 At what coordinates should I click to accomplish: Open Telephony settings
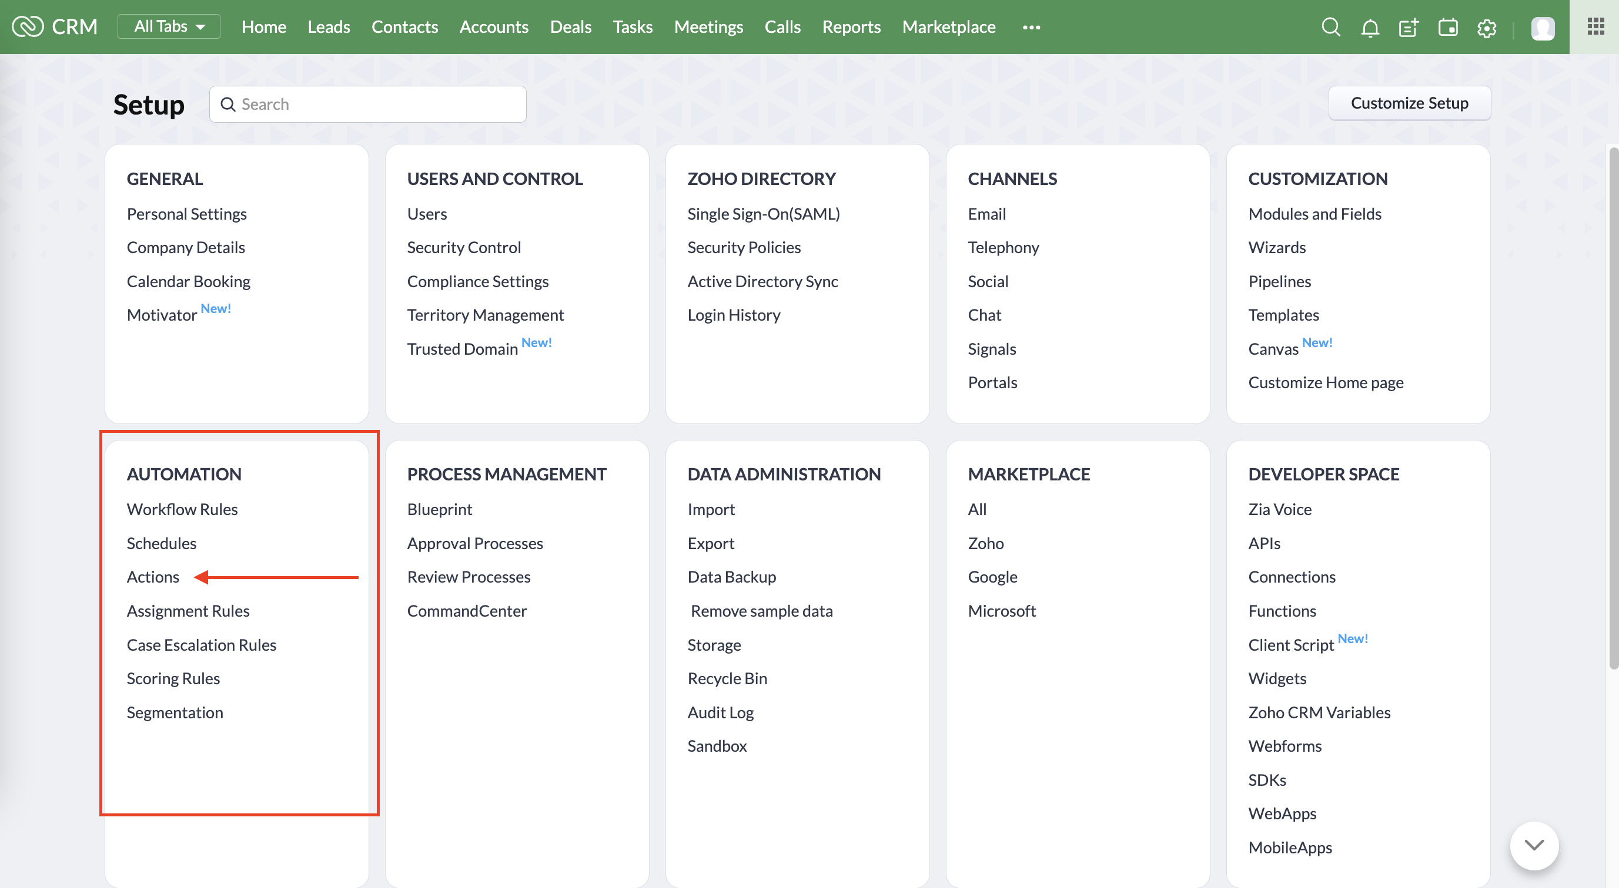coord(1003,247)
